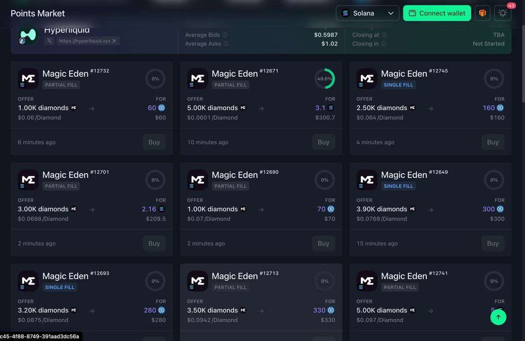Viewport: 525px width, 341px height.
Task: Buy Magic Eden offer #12671
Action: tap(323, 142)
